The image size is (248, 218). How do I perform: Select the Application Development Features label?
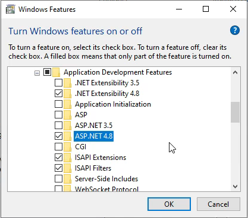118,72
